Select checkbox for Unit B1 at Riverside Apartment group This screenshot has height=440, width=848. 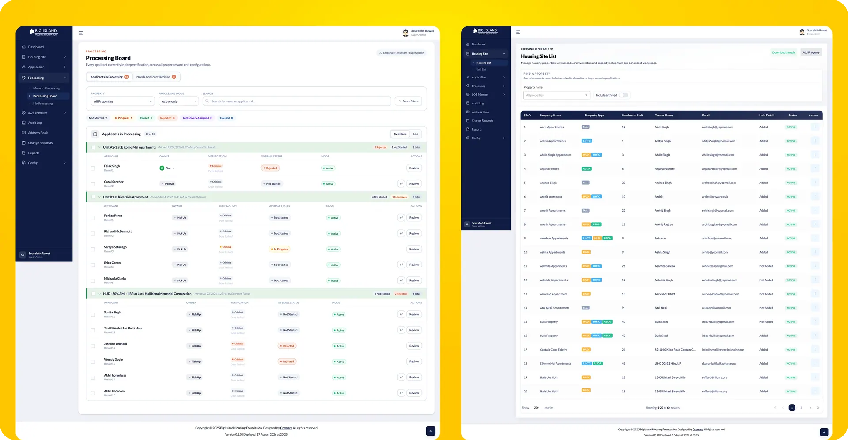93,197
